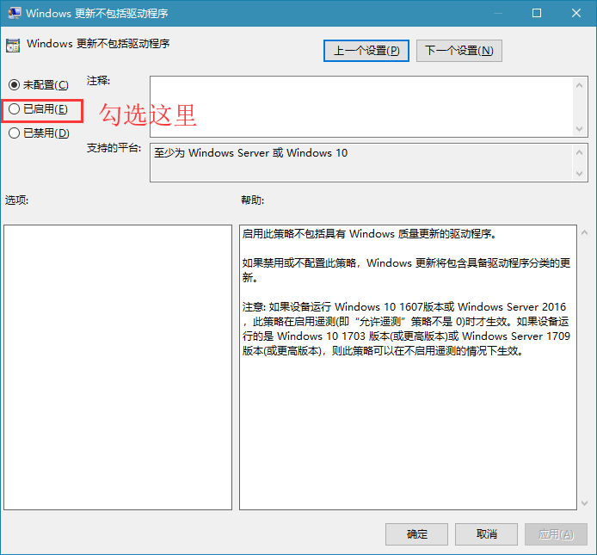Click supported platform box up arrow
The height and width of the screenshot is (555, 597).
pos(579,153)
